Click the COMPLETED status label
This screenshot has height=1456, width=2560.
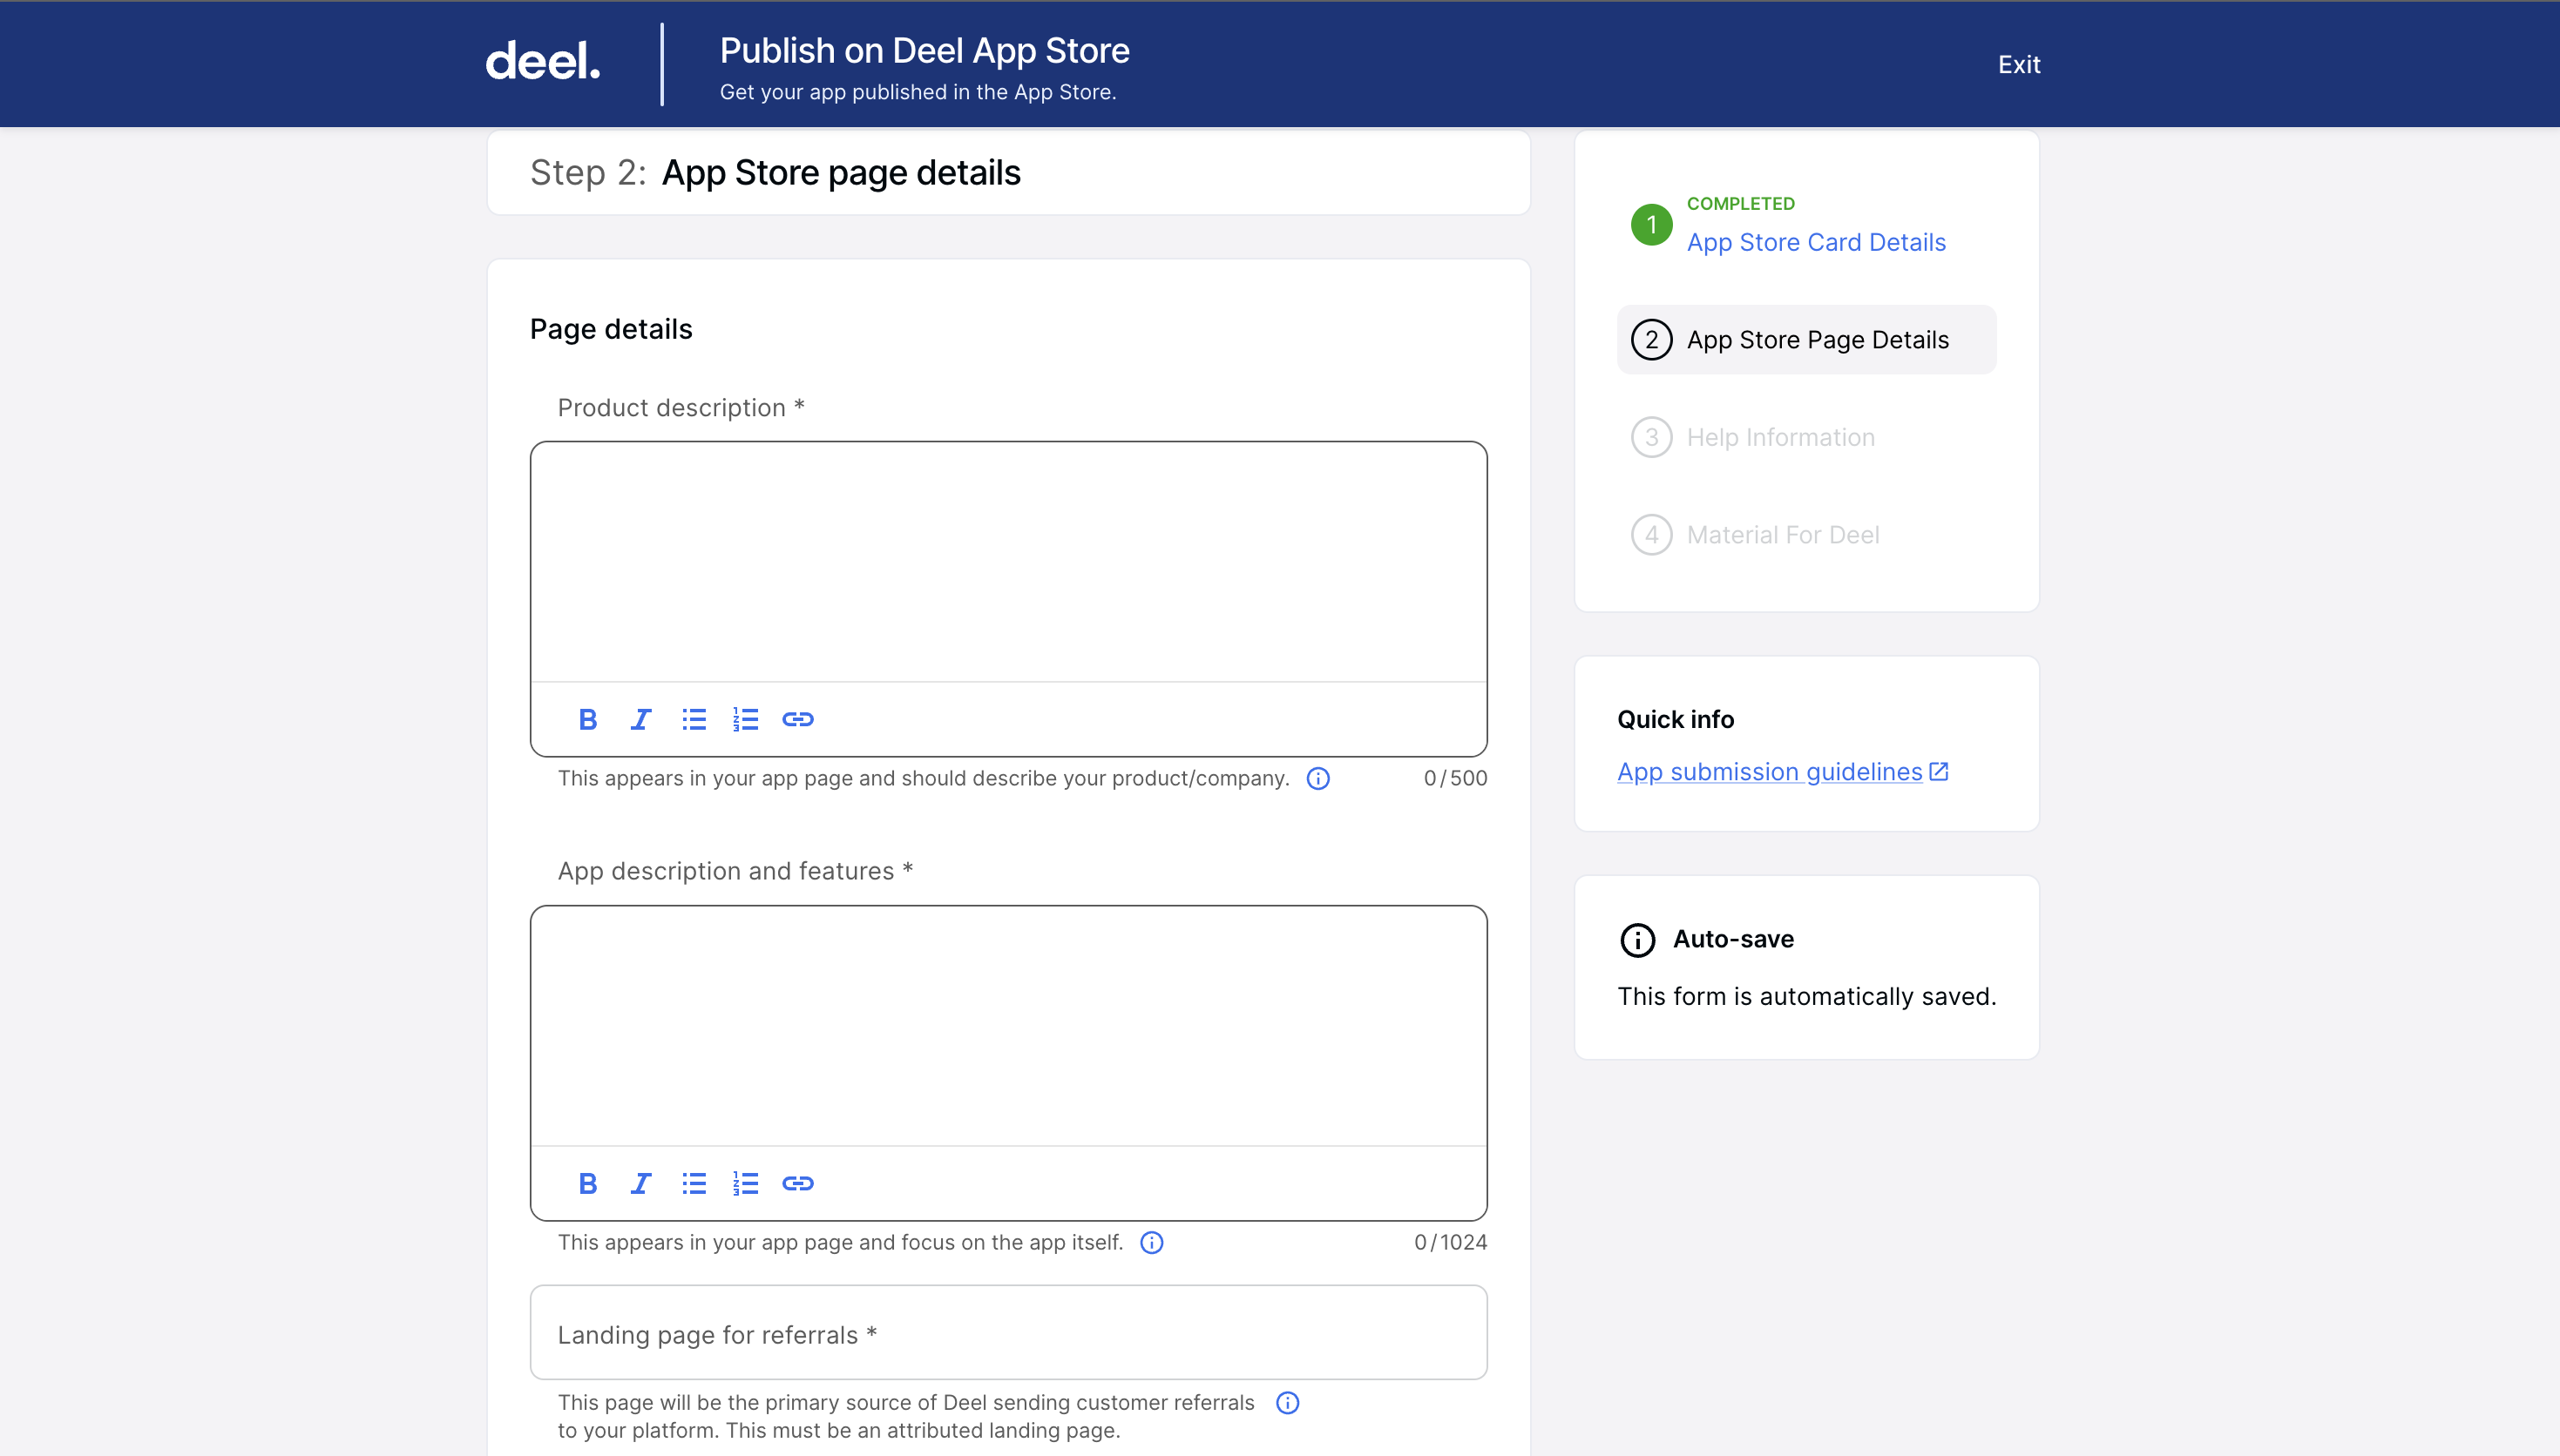point(1741,203)
